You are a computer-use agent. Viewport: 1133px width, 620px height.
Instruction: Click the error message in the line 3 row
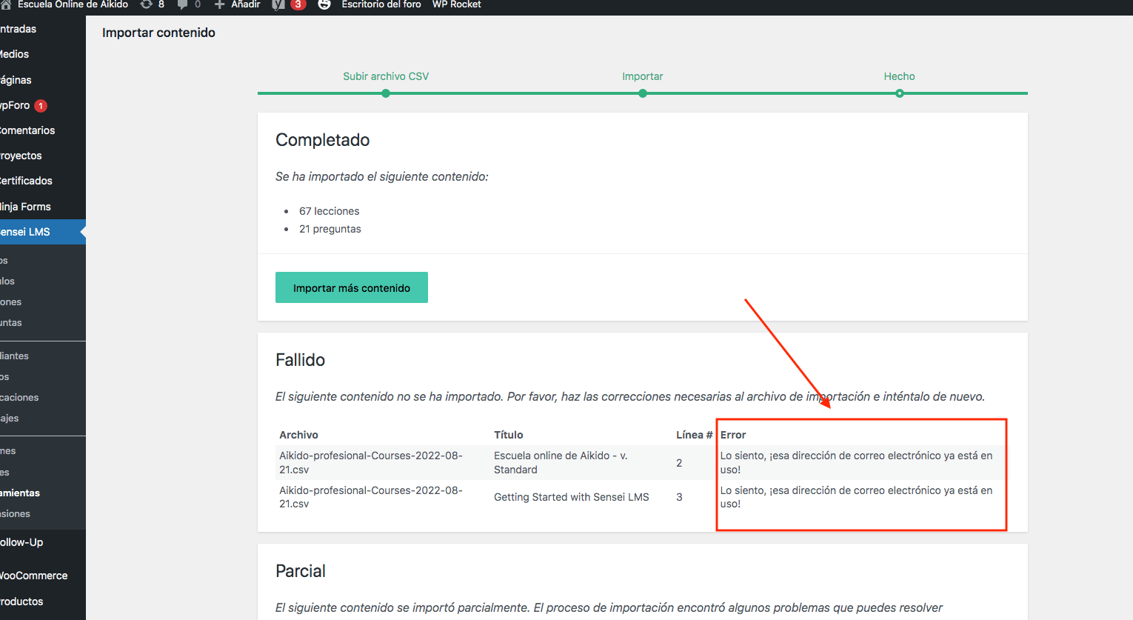856,497
